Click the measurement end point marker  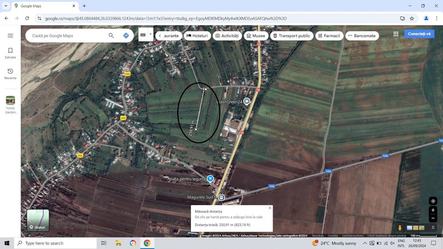[196, 130]
